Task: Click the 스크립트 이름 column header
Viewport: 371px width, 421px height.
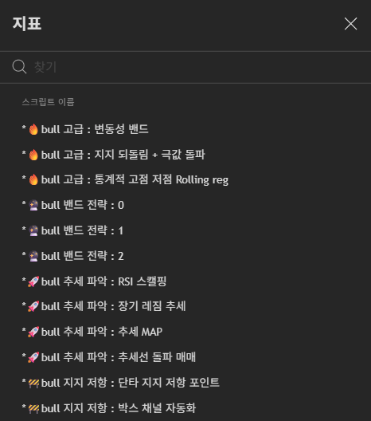Action: (48, 102)
